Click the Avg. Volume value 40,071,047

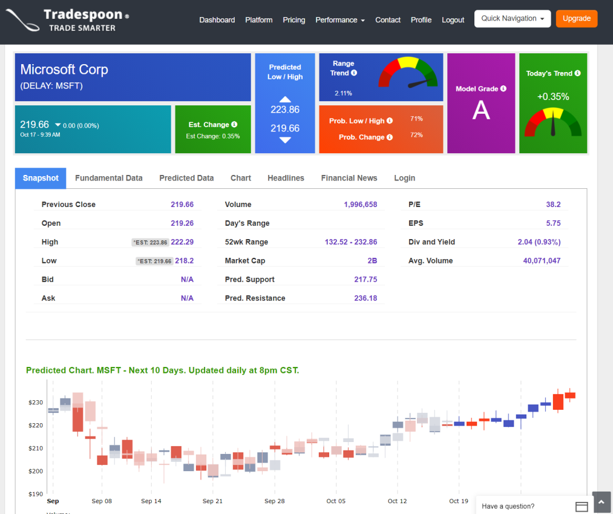[x=542, y=261]
